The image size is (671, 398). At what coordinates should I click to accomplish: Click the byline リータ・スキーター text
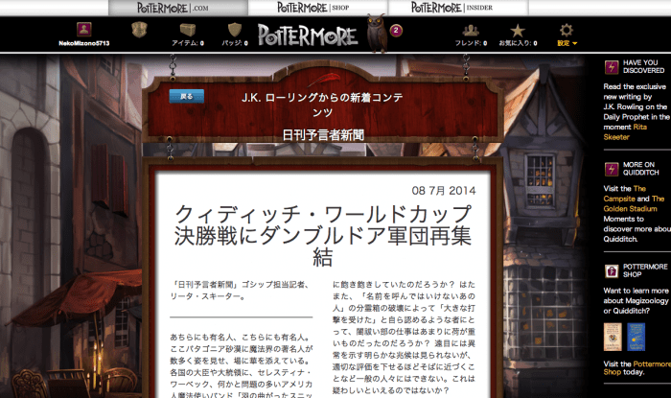tap(208, 296)
